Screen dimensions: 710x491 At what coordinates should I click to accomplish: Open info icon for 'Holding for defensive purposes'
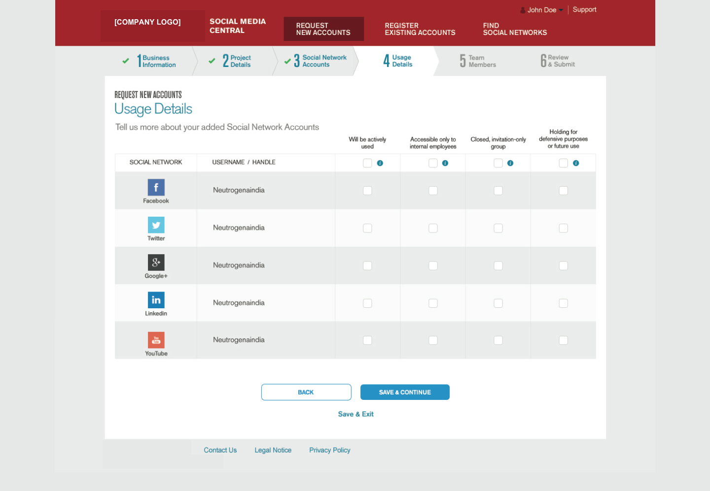pyautogui.click(x=576, y=163)
